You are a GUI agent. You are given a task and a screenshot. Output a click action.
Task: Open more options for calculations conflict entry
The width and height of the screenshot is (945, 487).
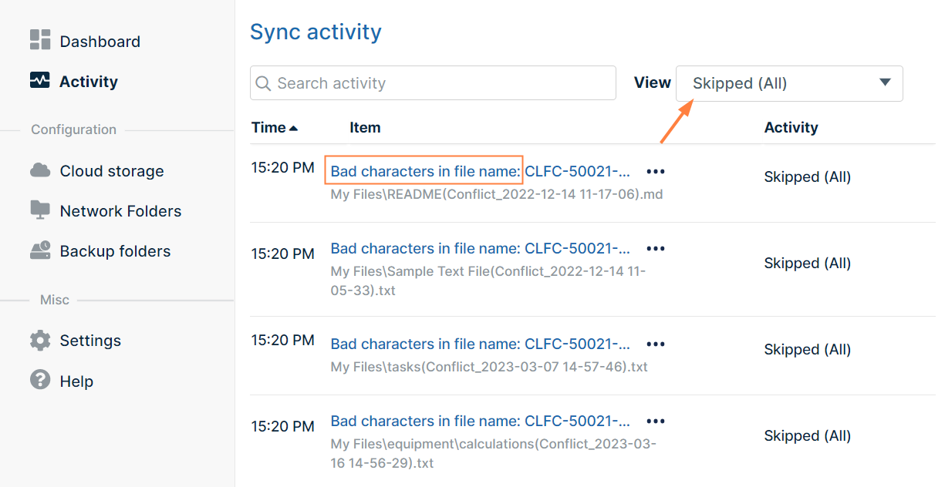click(x=656, y=422)
